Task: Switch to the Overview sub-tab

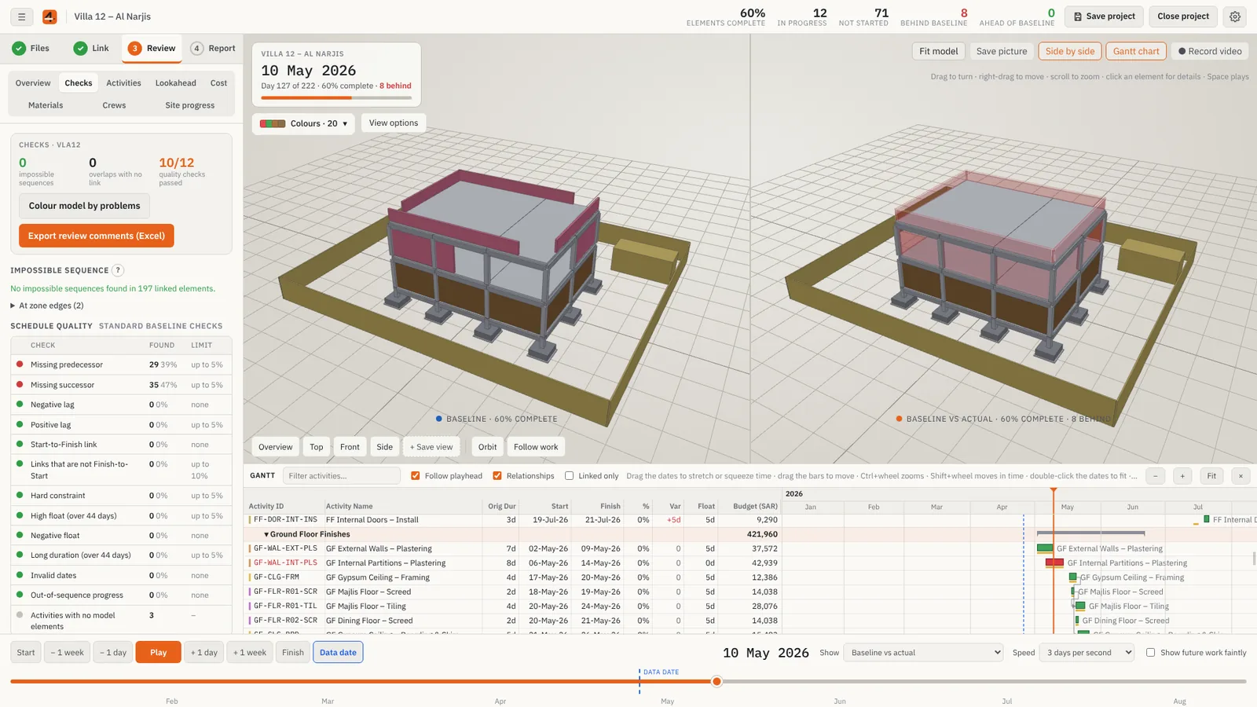Action: point(33,83)
